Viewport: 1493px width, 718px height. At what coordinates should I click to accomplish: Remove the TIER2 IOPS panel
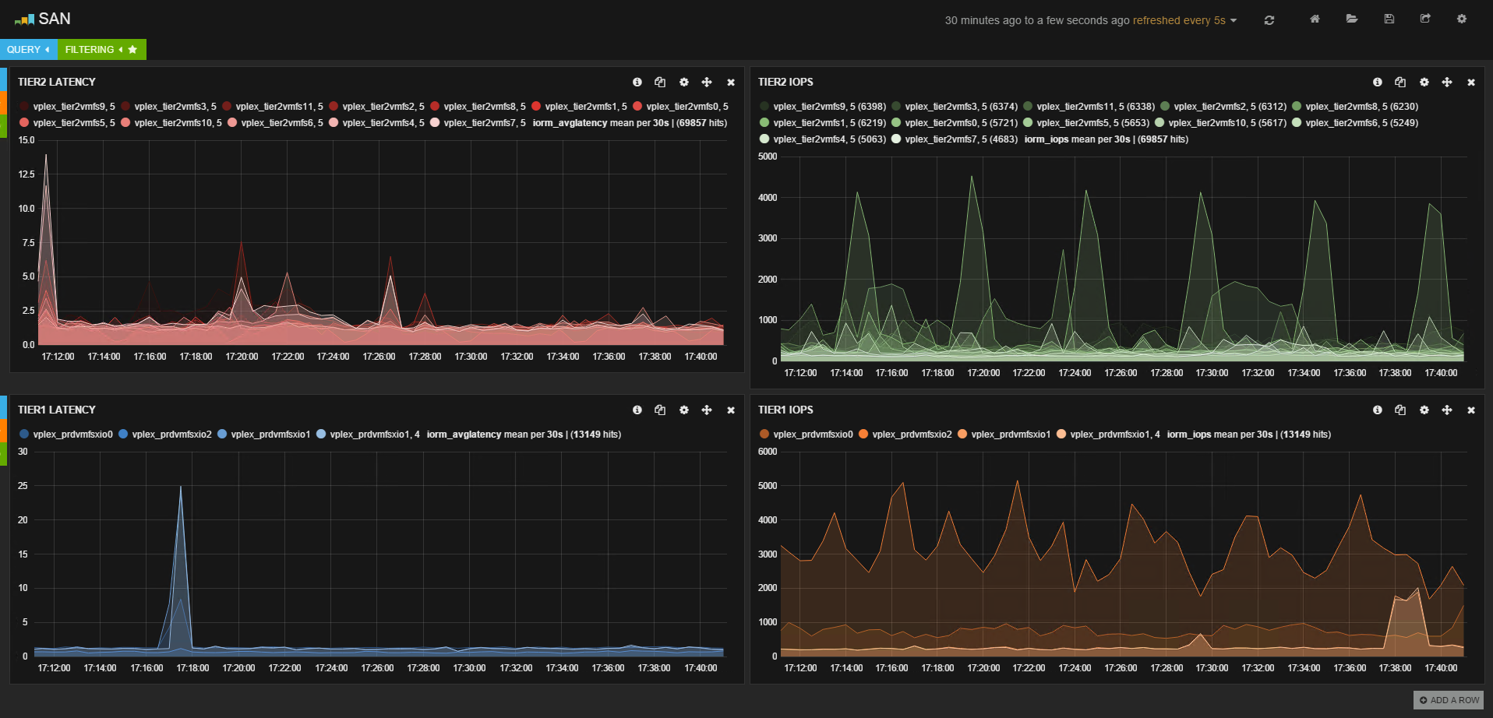[x=1470, y=83]
